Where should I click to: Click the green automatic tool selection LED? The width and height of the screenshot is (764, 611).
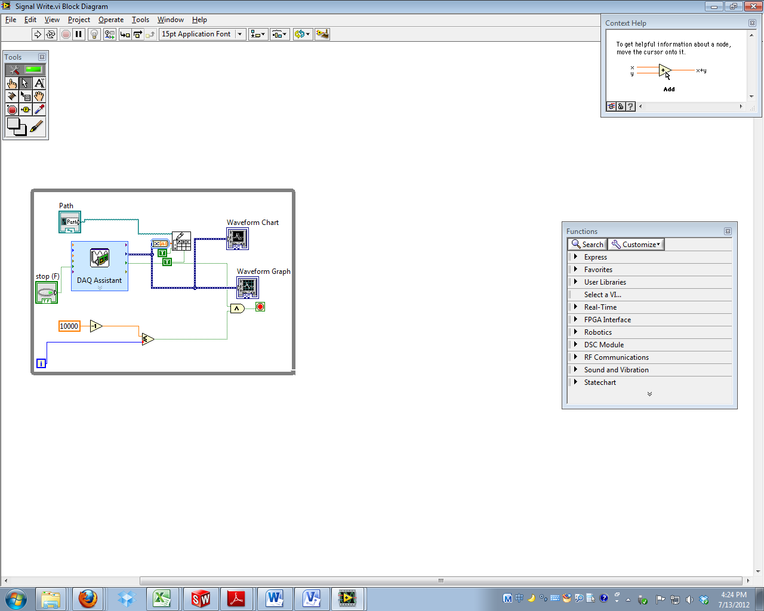34,70
